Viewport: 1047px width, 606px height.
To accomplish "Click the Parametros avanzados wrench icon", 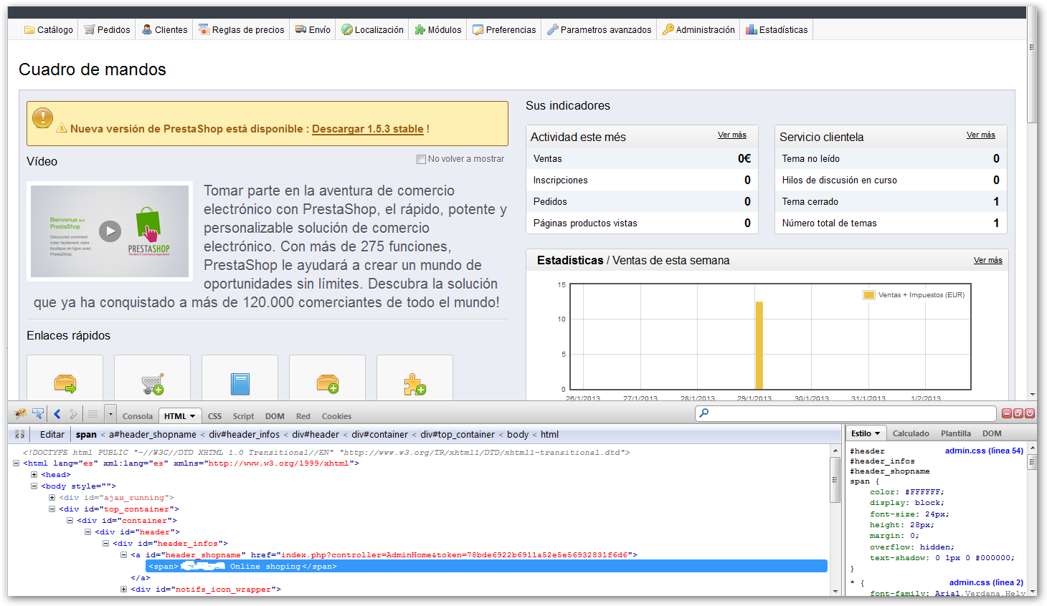I will pyautogui.click(x=553, y=29).
